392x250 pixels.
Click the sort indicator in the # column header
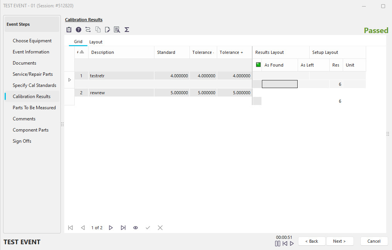pyautogui.click(x=81, y=52)
